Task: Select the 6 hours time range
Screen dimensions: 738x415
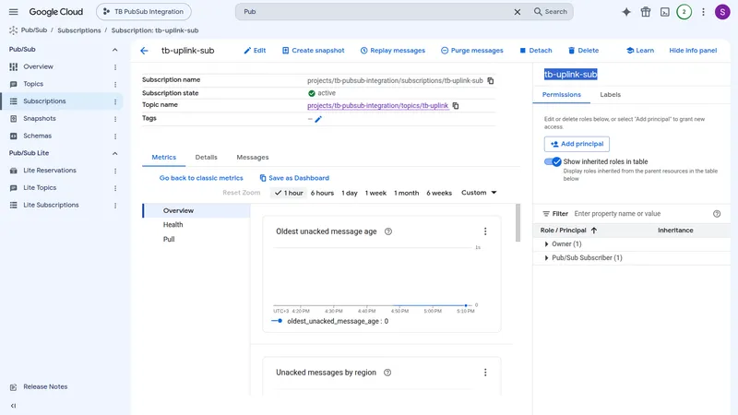Action: coord(322,193)
